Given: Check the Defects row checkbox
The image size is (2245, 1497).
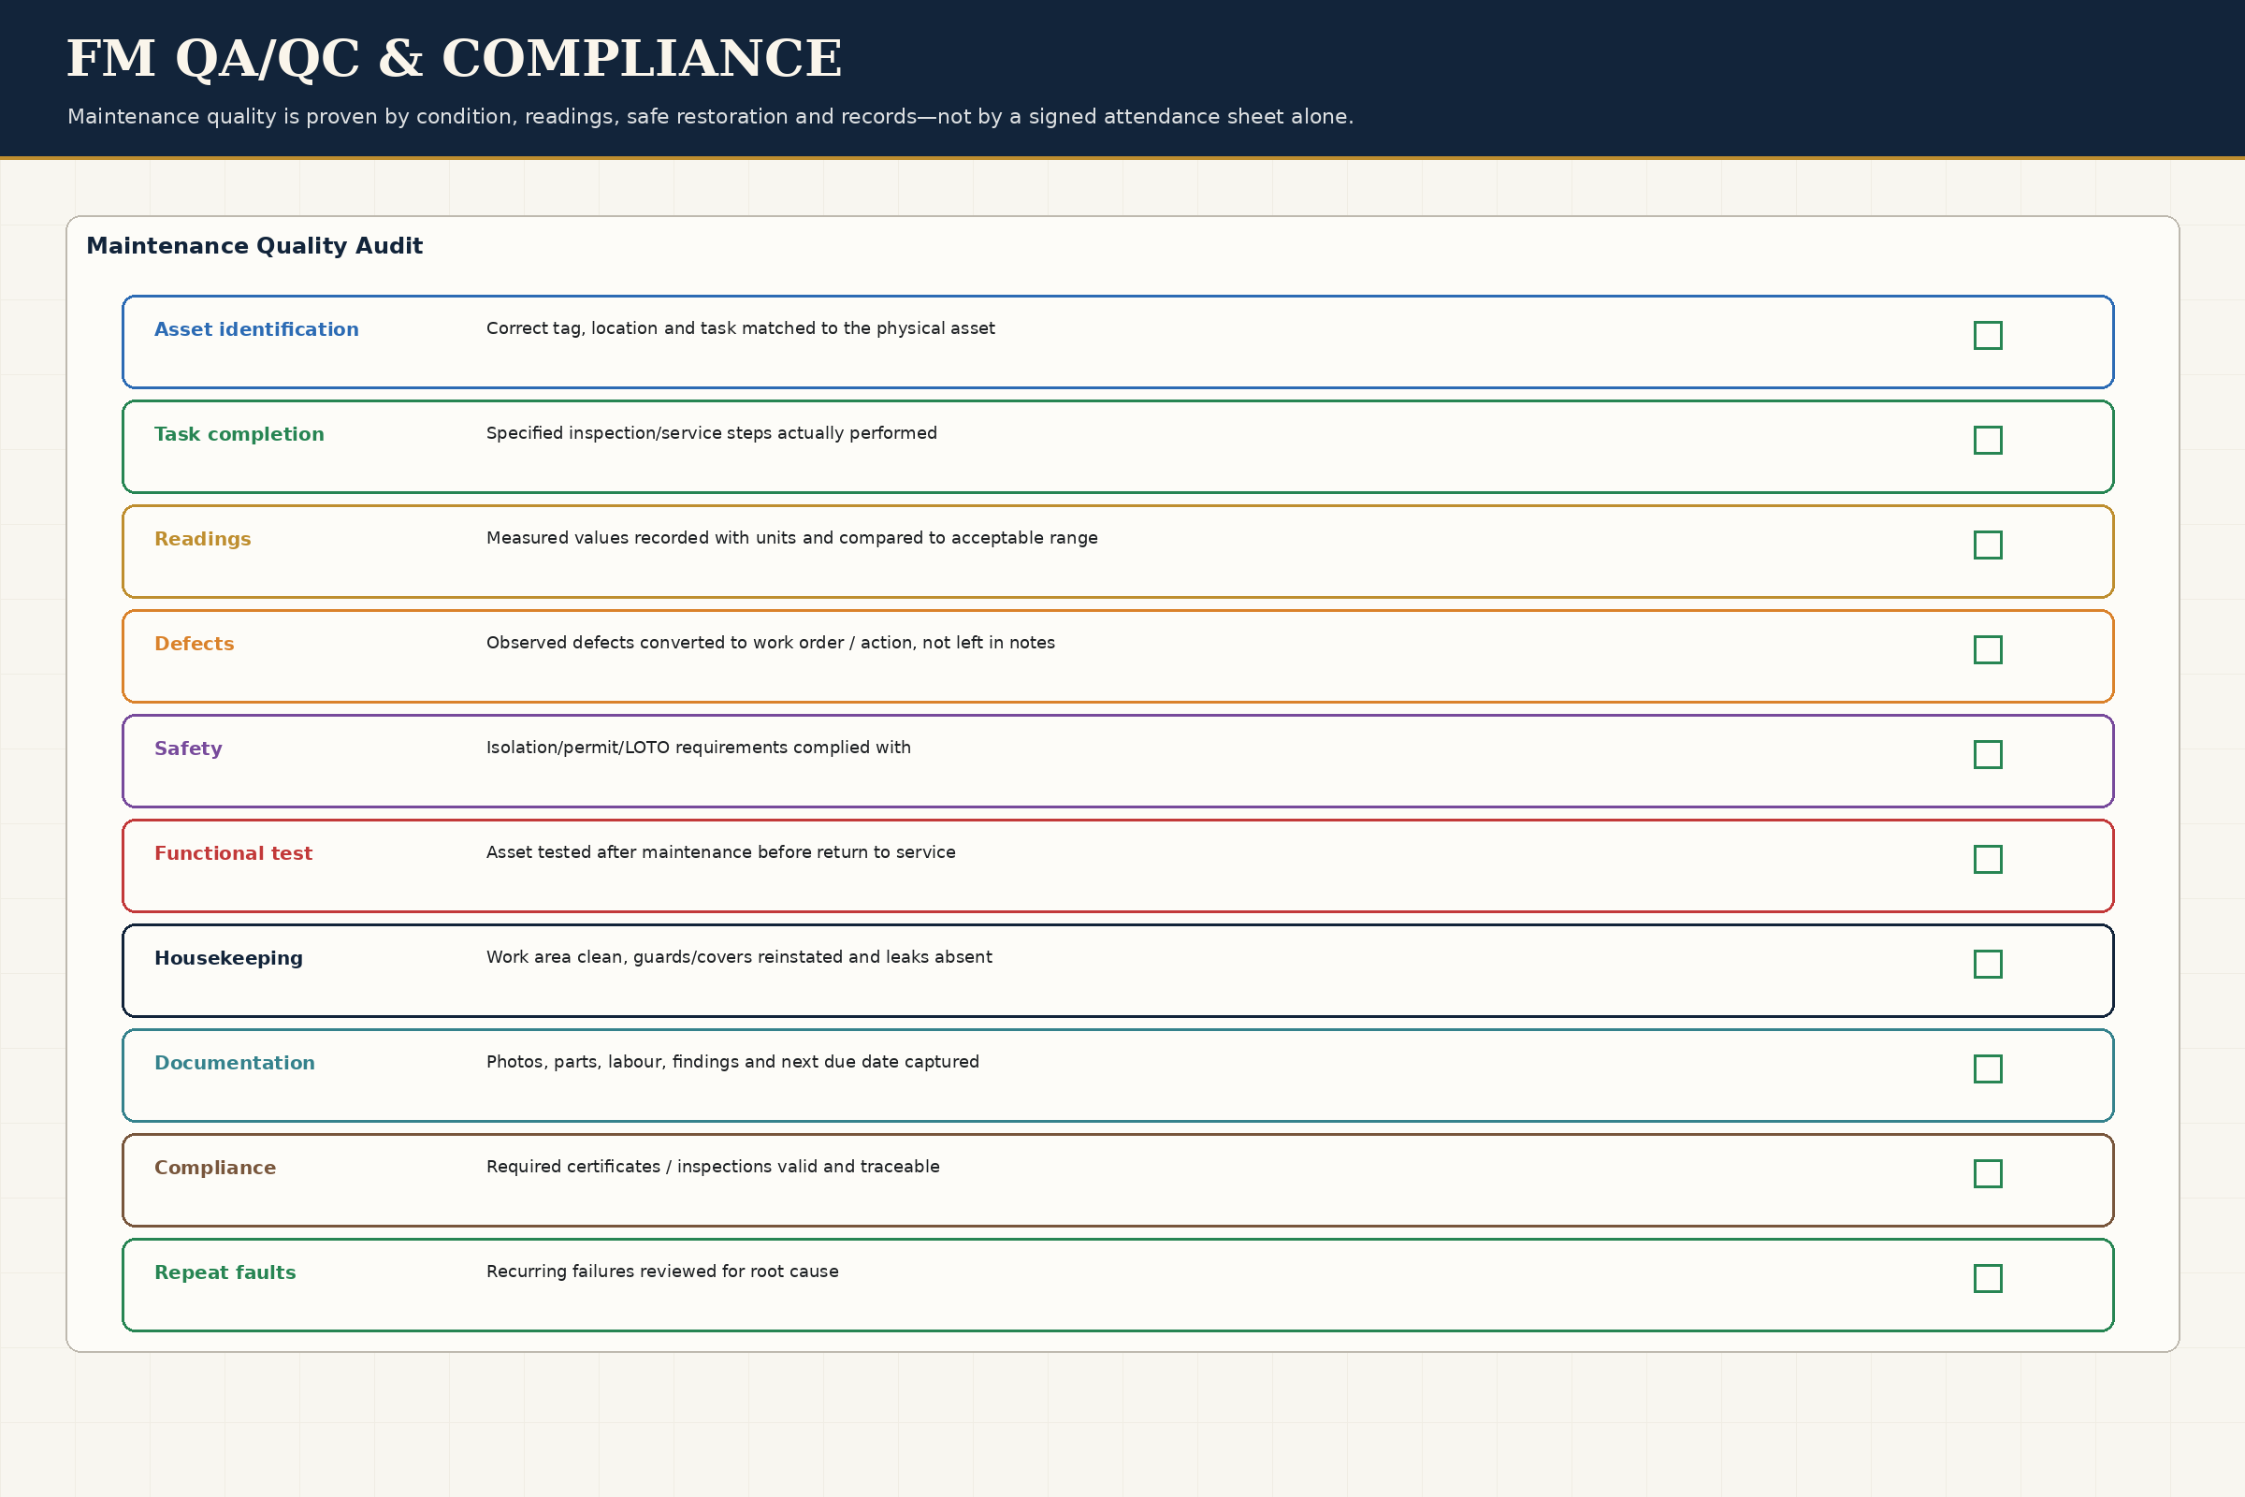Looking at the screenshot, I should (1987, 650).
